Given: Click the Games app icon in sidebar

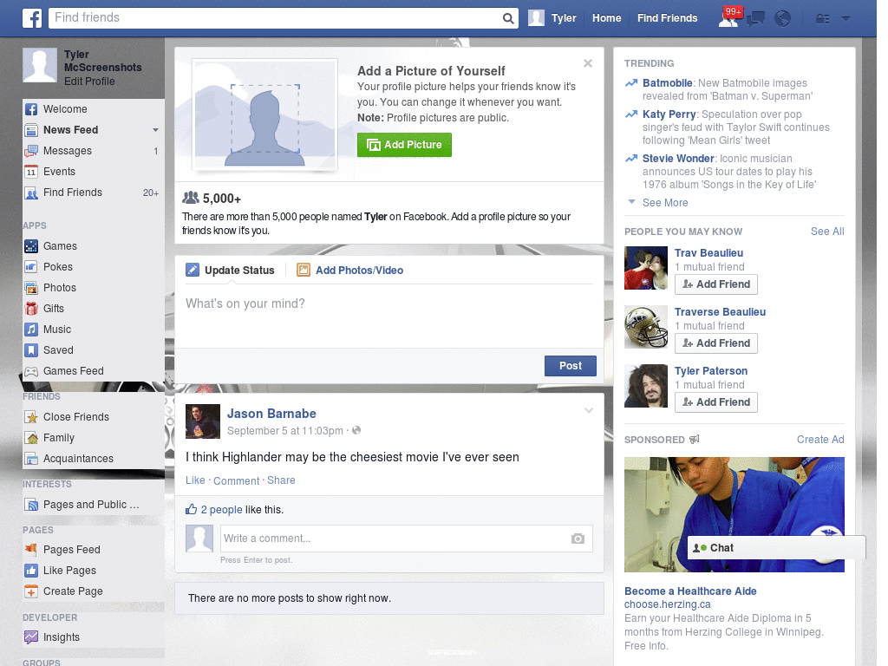Looking at the screenshot, I should coord(31,246).
